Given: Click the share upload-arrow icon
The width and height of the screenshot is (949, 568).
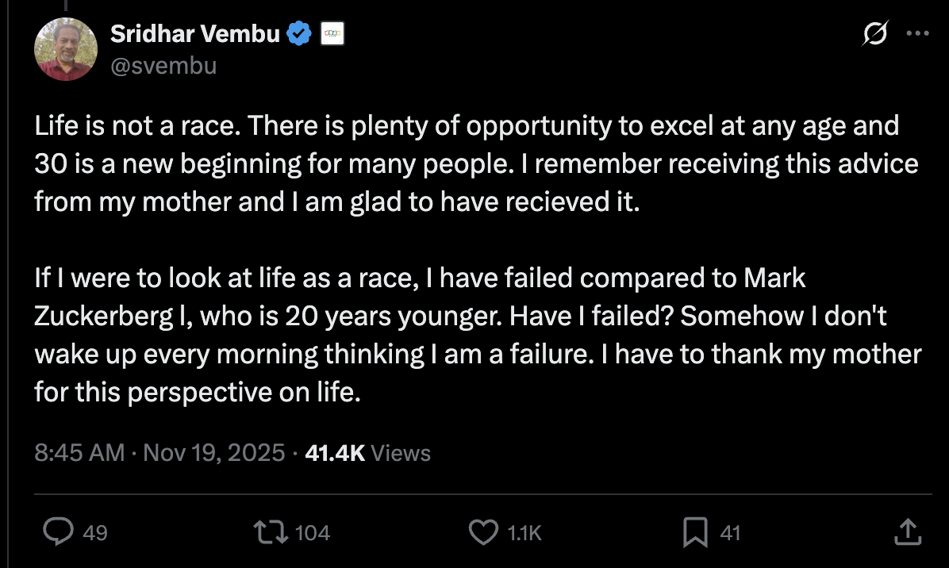Looking at the screenshot, I should click(x=908, y=532).
